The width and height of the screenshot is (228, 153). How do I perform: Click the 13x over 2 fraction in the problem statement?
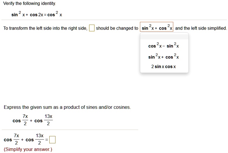(48, 120)
